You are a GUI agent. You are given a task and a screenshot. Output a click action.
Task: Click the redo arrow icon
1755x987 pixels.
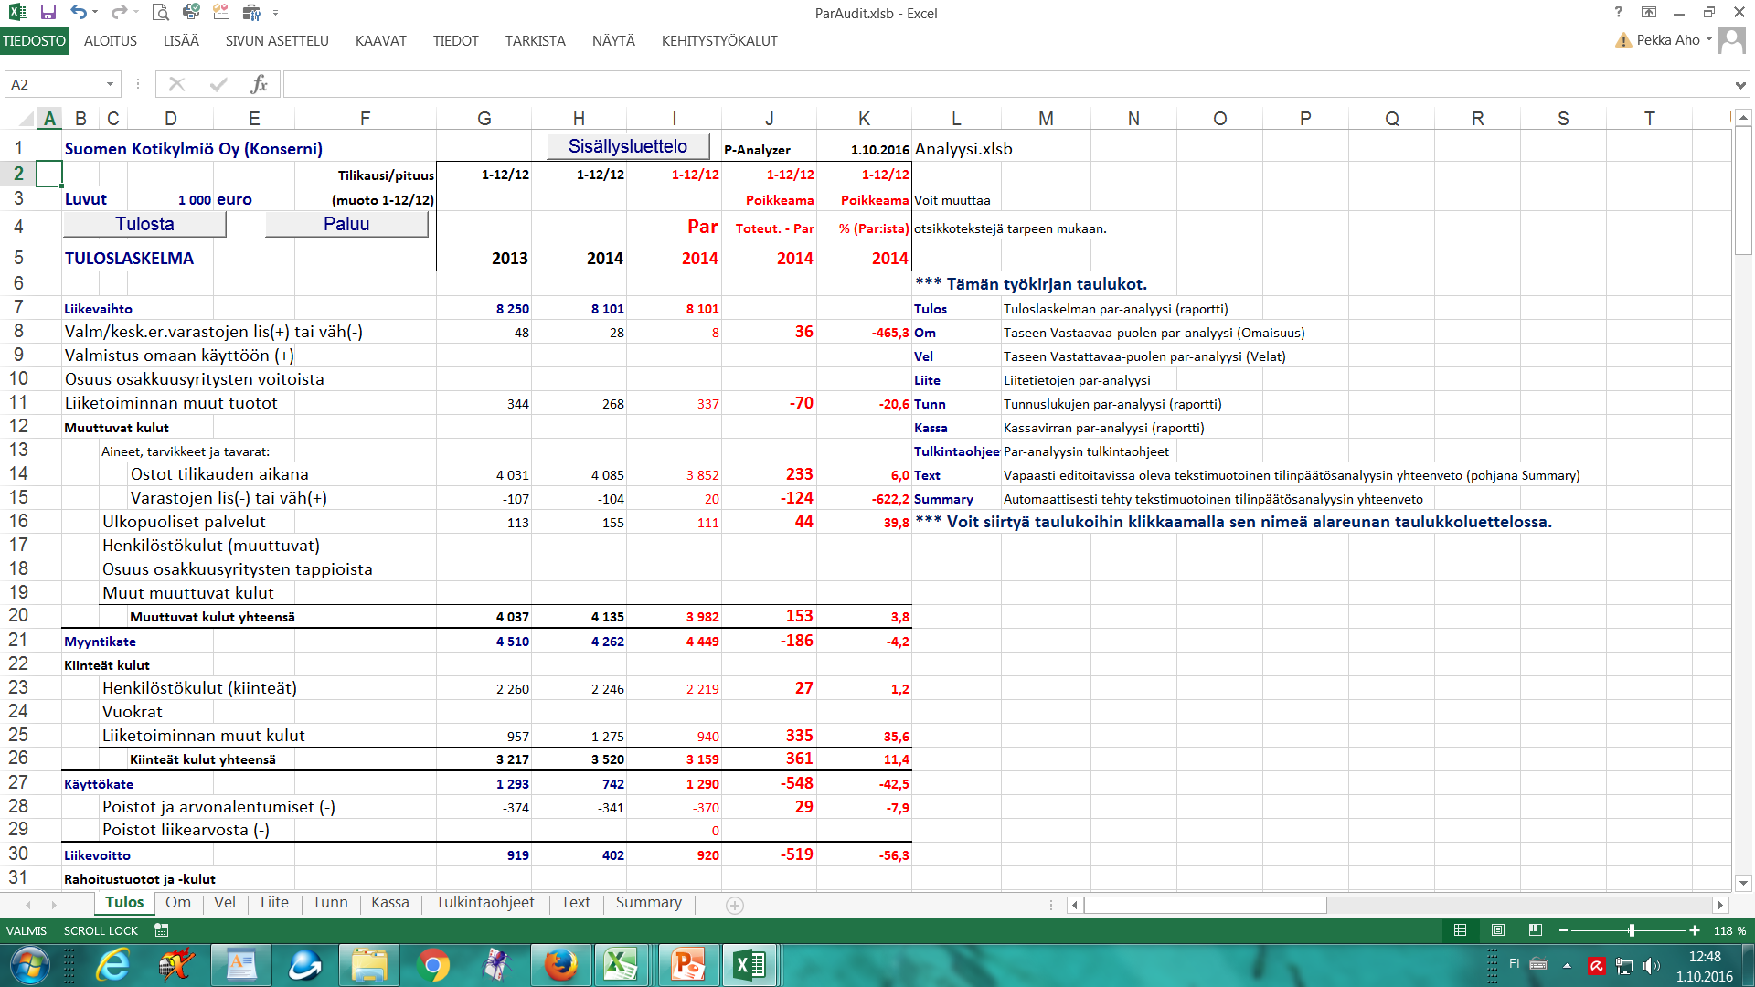[x=119, y=13]
